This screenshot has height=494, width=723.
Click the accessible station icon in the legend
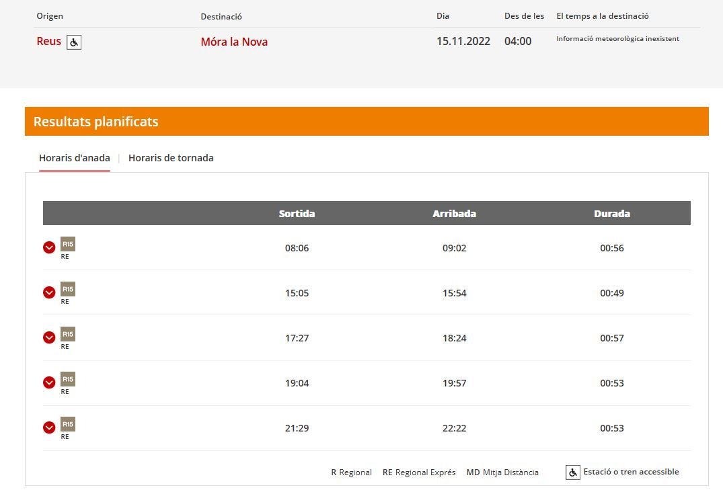[572, 472]
